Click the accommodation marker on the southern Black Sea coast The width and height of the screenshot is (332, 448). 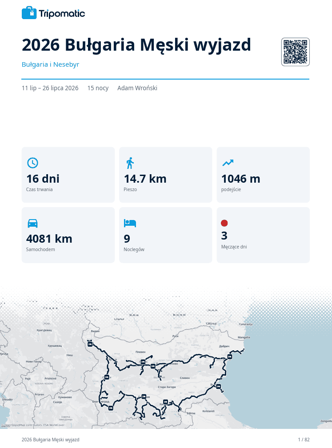tap(219, 387)
